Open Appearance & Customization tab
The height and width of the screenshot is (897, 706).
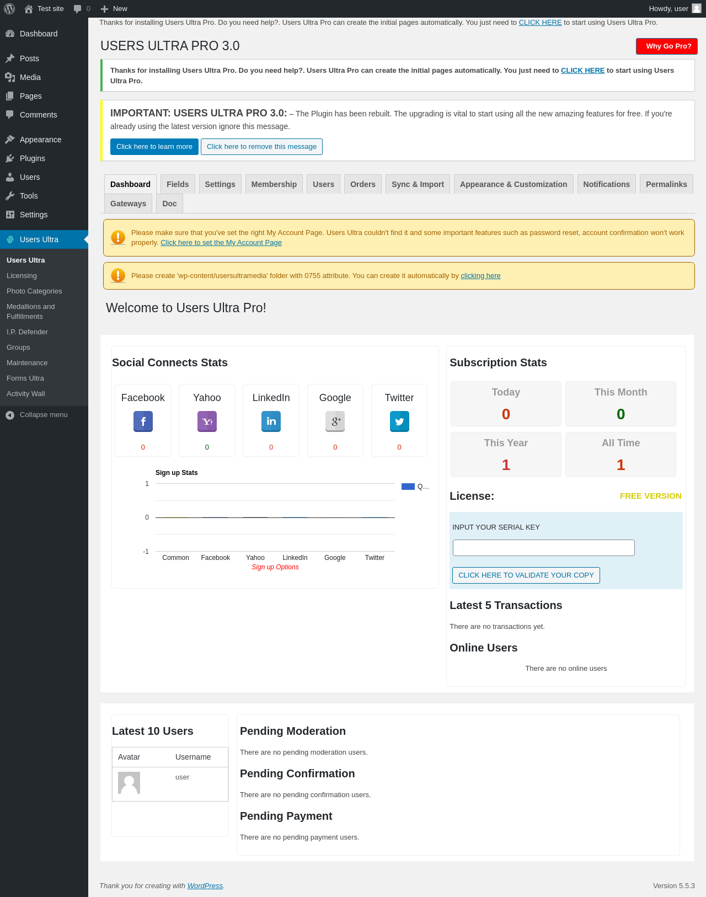(514, 184)
